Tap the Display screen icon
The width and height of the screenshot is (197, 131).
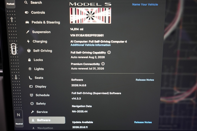coord(31,86)
